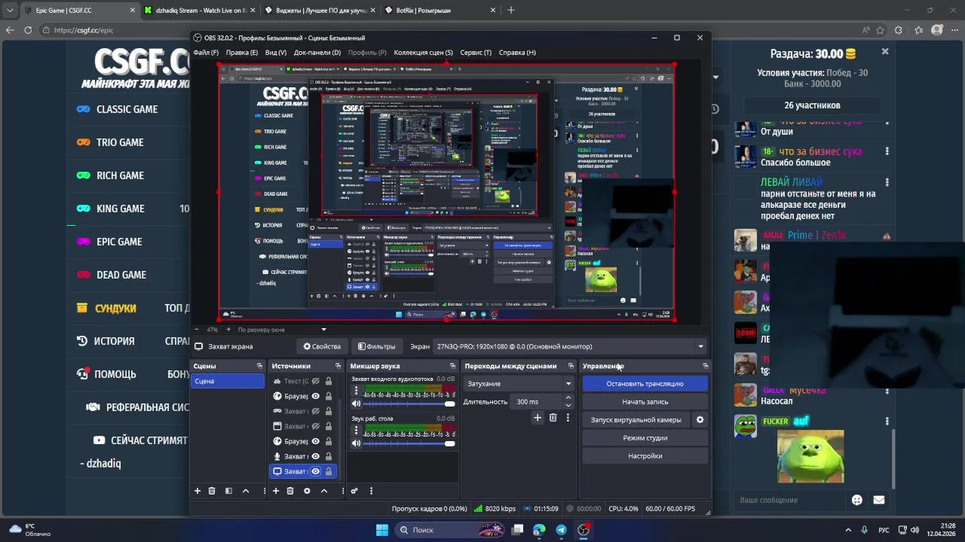Unlock the Текст source

(328, 381)
